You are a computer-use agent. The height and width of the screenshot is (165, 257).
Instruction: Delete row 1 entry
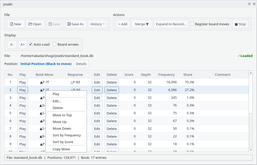point(112,82)
